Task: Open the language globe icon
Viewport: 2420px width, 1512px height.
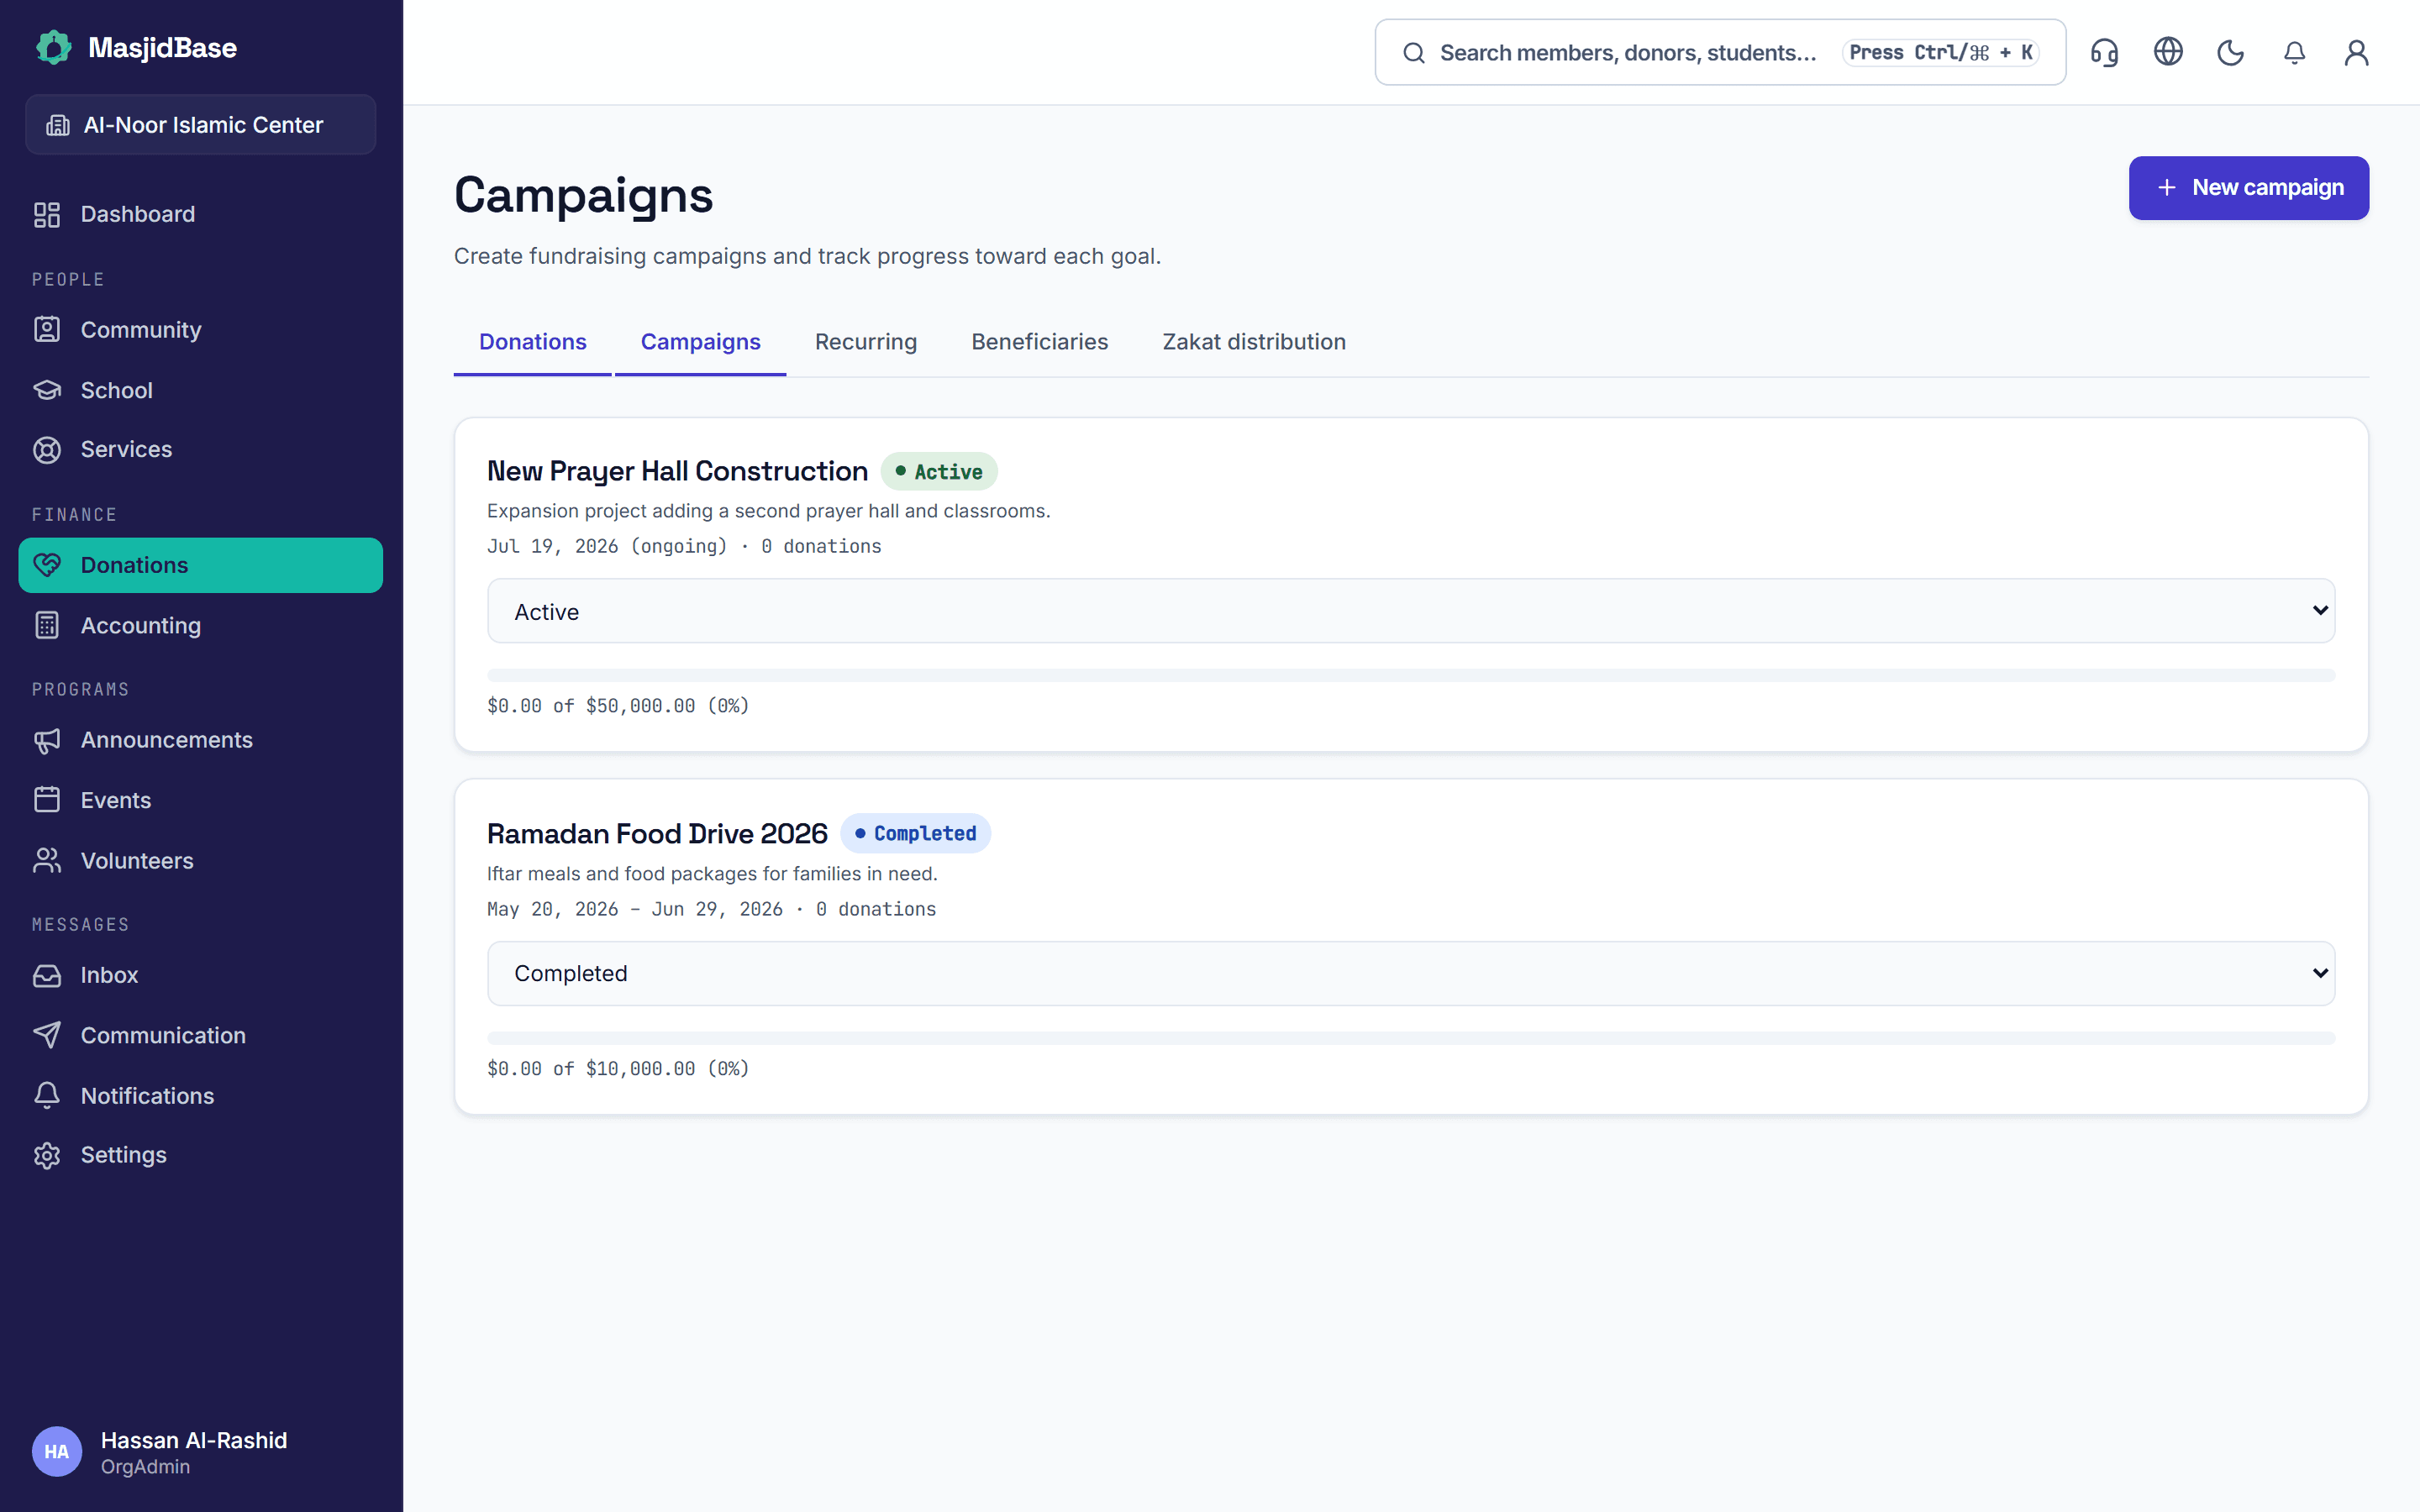Action: (x=2167, y=52)
